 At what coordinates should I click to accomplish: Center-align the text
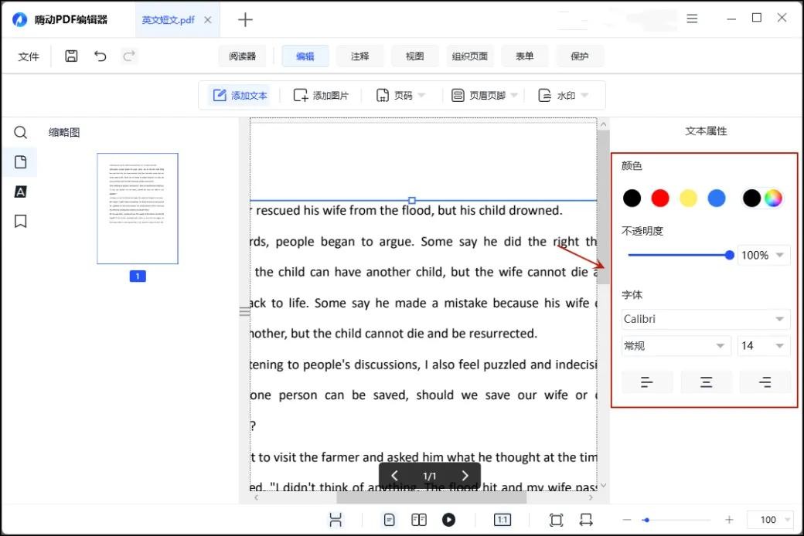[706, 382]
